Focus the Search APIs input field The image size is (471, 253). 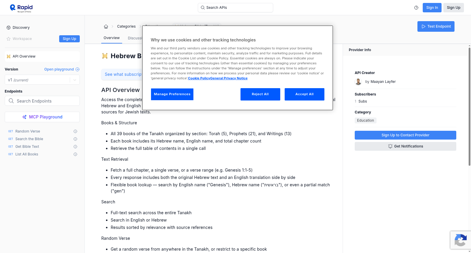pos(235,8)
